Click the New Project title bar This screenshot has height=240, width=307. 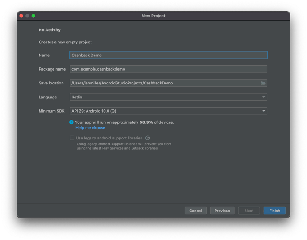[x=153, y=16]
